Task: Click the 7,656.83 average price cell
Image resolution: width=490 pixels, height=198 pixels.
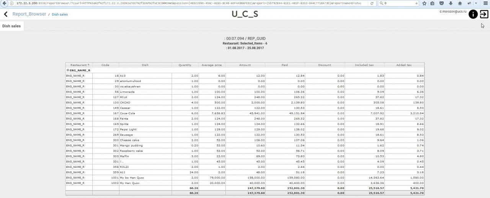Action: pos(212,113)
